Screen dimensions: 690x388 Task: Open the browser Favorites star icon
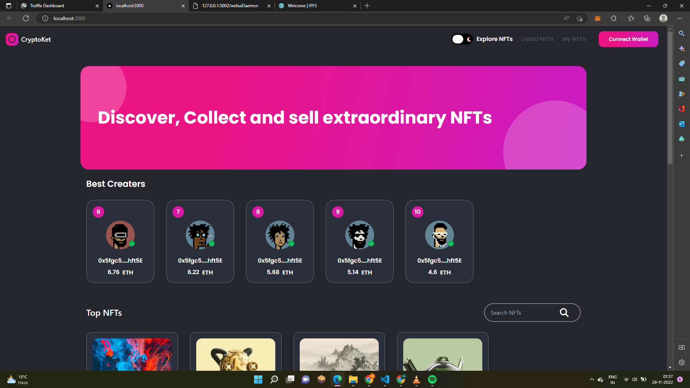pos(631,18)
